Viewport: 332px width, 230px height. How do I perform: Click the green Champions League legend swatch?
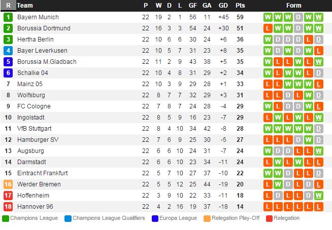click(x=6, y=218)
